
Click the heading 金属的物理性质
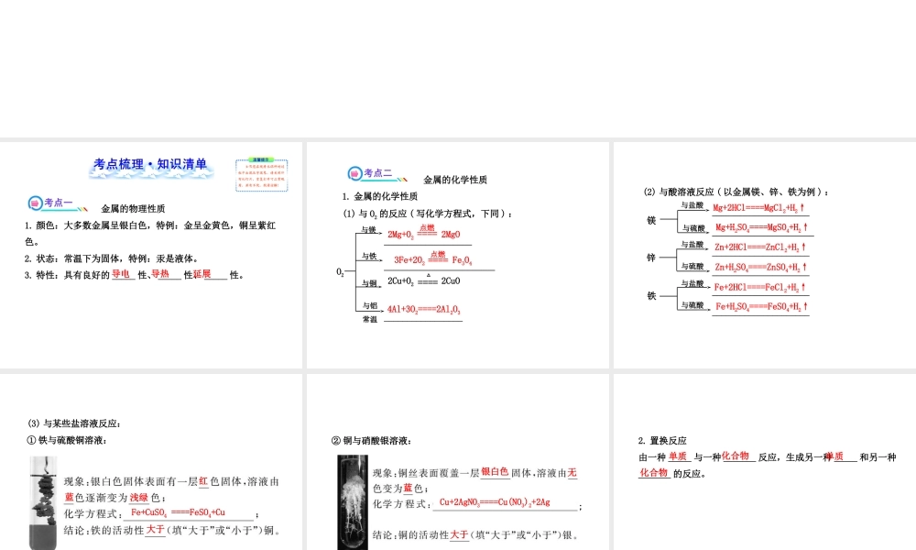pos(133,209)
